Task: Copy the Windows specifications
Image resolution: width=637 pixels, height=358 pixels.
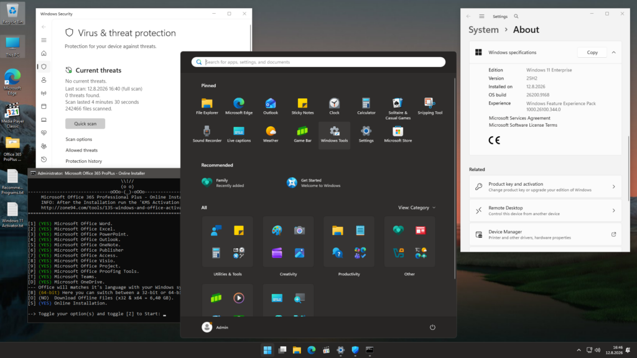Action: pos(592,52)
